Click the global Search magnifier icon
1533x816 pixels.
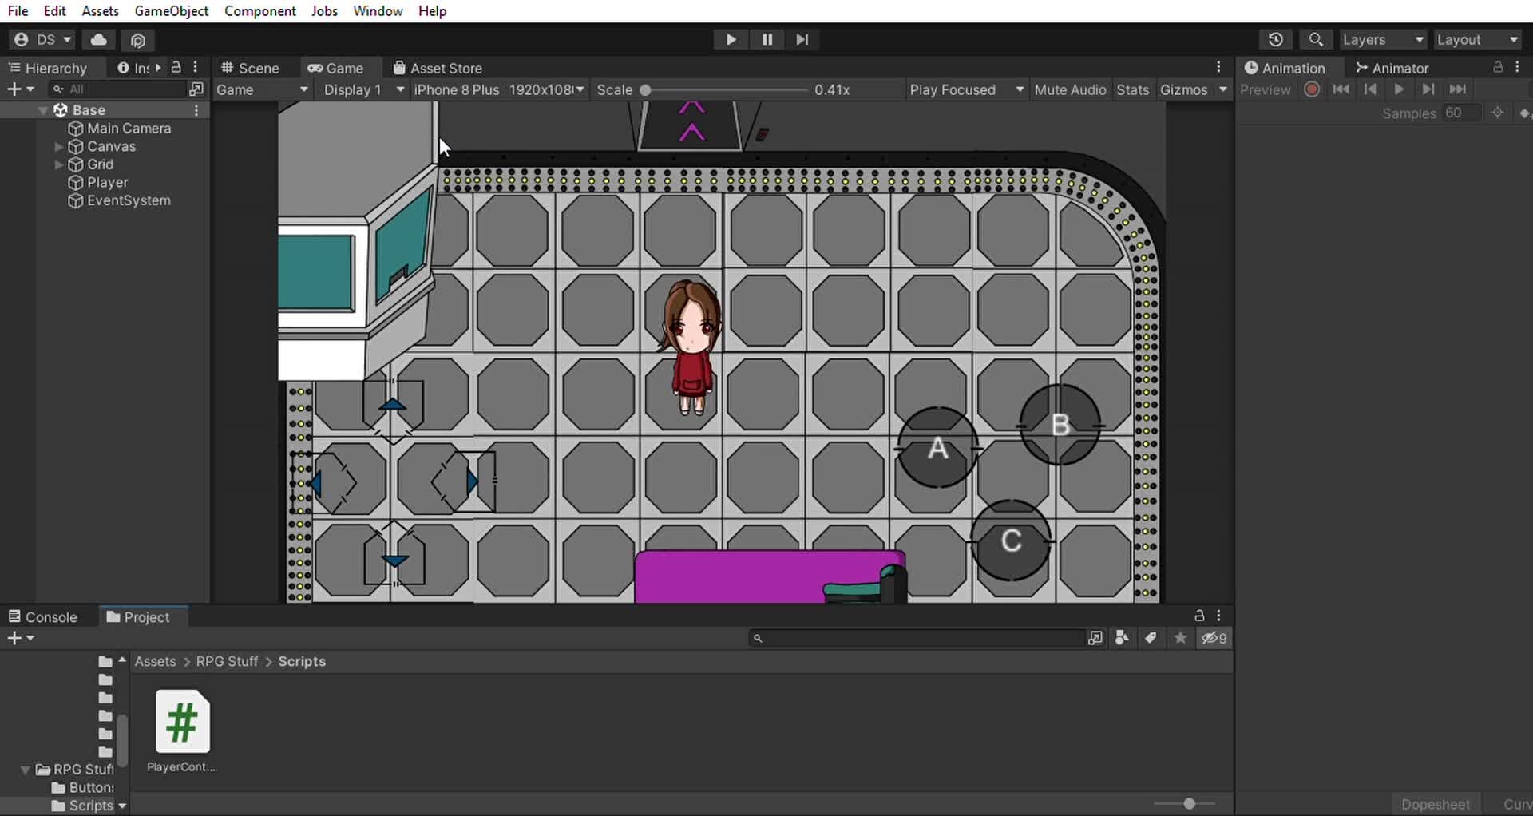click(x=1316, y=39)
